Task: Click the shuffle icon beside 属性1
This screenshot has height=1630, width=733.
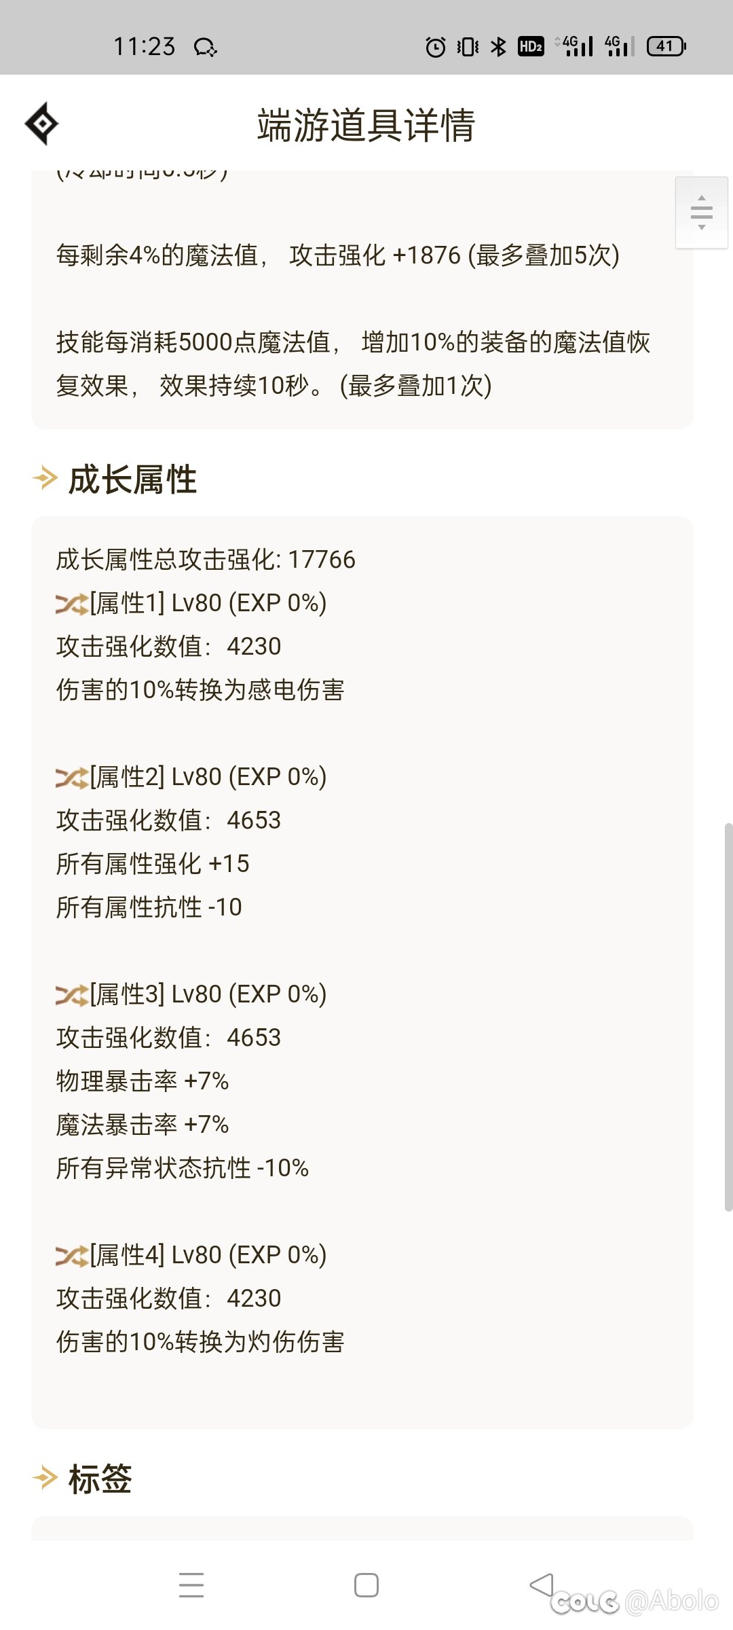Action: coord(72,604)
